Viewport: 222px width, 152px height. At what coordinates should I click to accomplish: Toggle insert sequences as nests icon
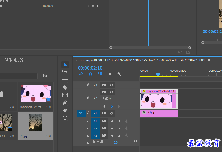tap(81, 74)
